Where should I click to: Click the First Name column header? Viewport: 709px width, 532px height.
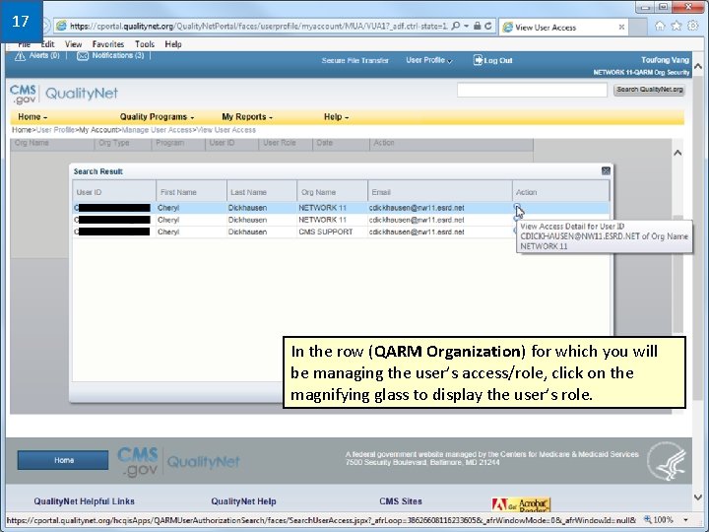[x=191, y=192]
